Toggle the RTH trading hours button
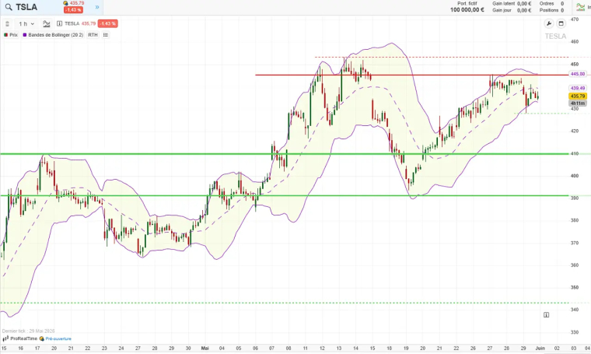Image resolution: width=591 pixels, height=354 pixels. 93,35
